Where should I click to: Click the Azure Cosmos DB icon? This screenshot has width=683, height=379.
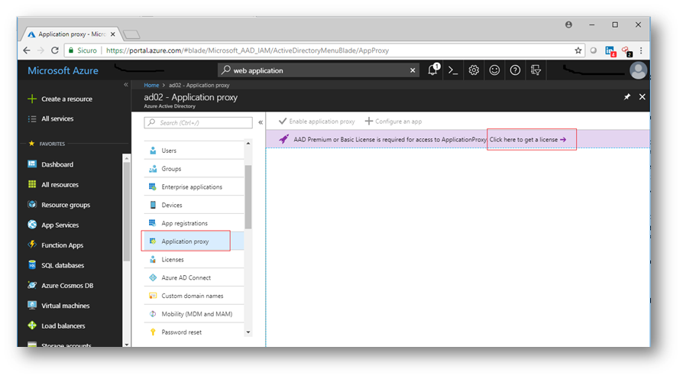32,285
